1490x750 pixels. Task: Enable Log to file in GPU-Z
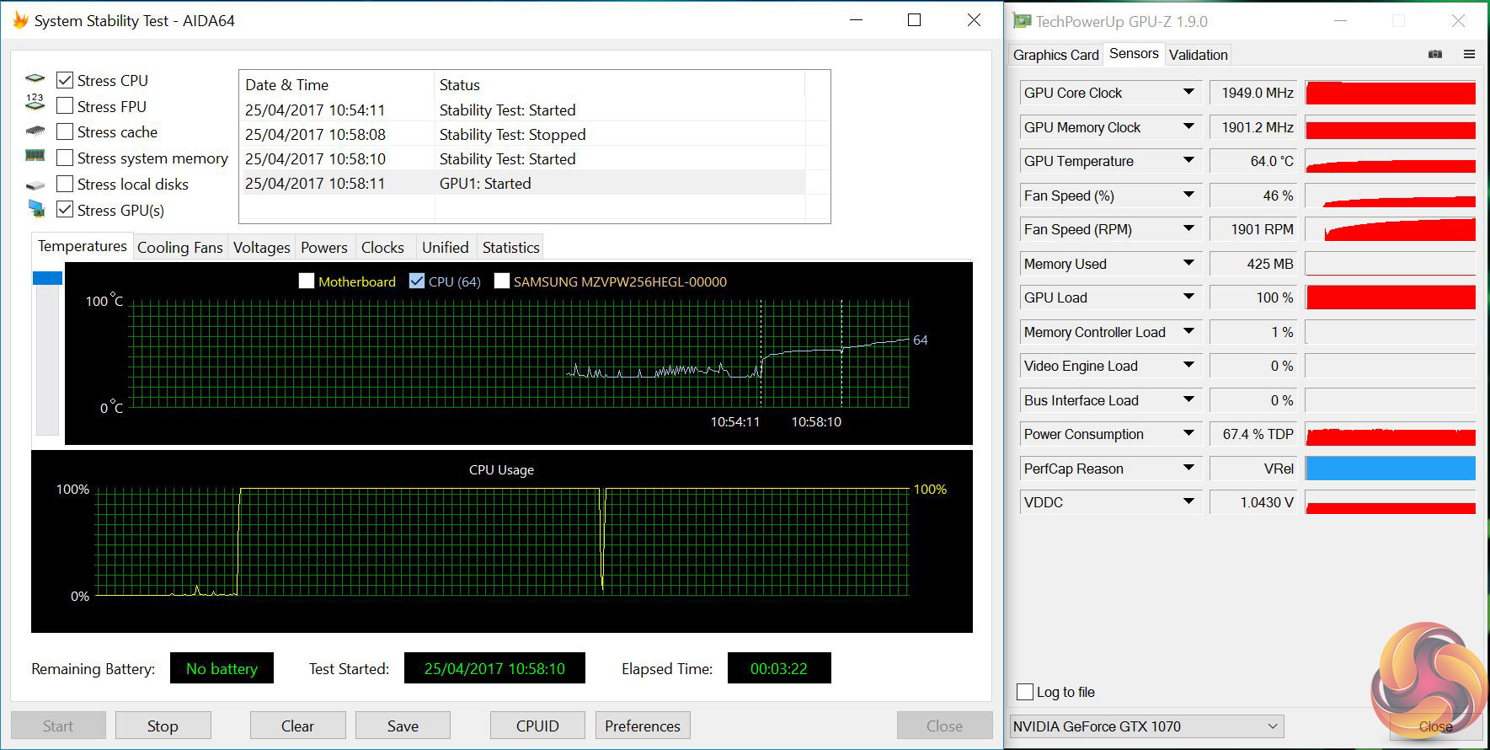click(x=1025, y=692)
